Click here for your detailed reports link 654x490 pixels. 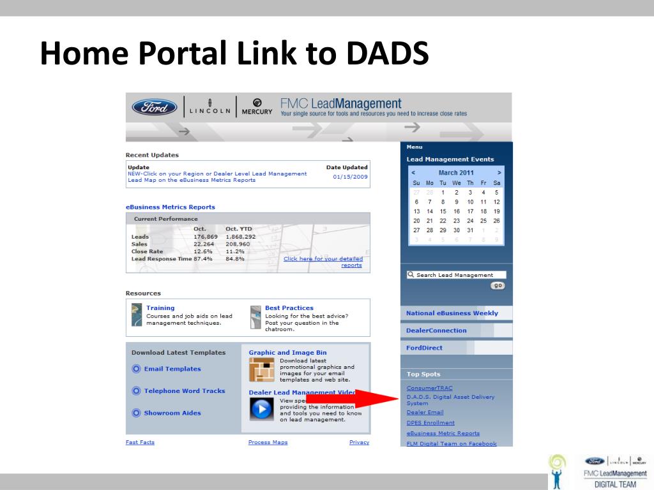point(323,262)
